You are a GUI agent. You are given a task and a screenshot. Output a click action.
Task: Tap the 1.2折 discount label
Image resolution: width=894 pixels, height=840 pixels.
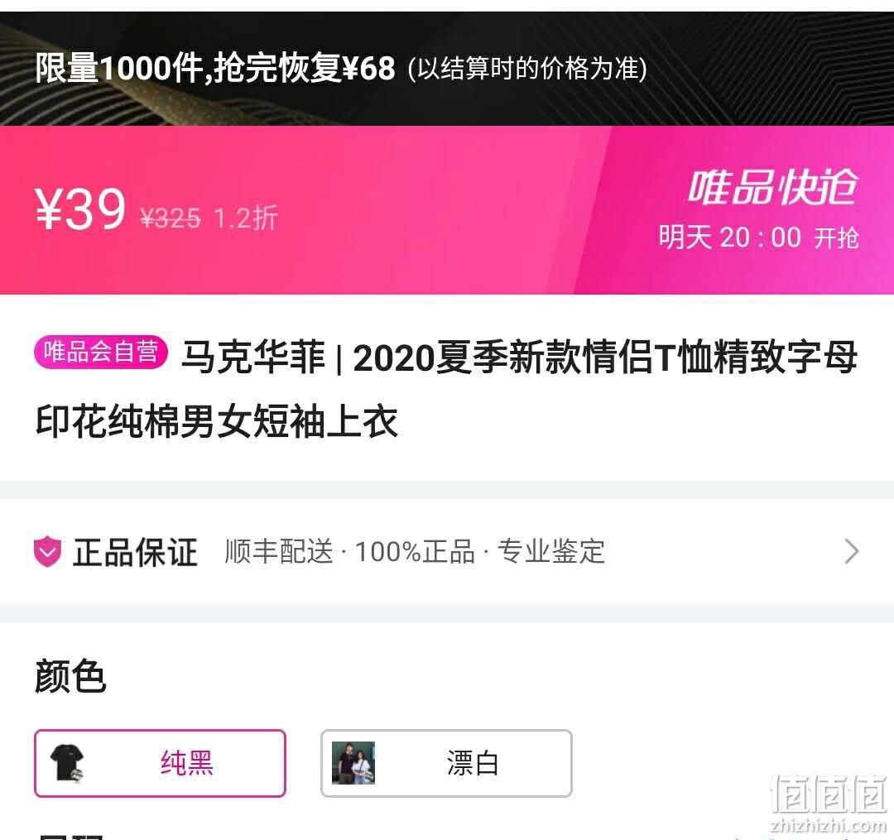point(246,218)
